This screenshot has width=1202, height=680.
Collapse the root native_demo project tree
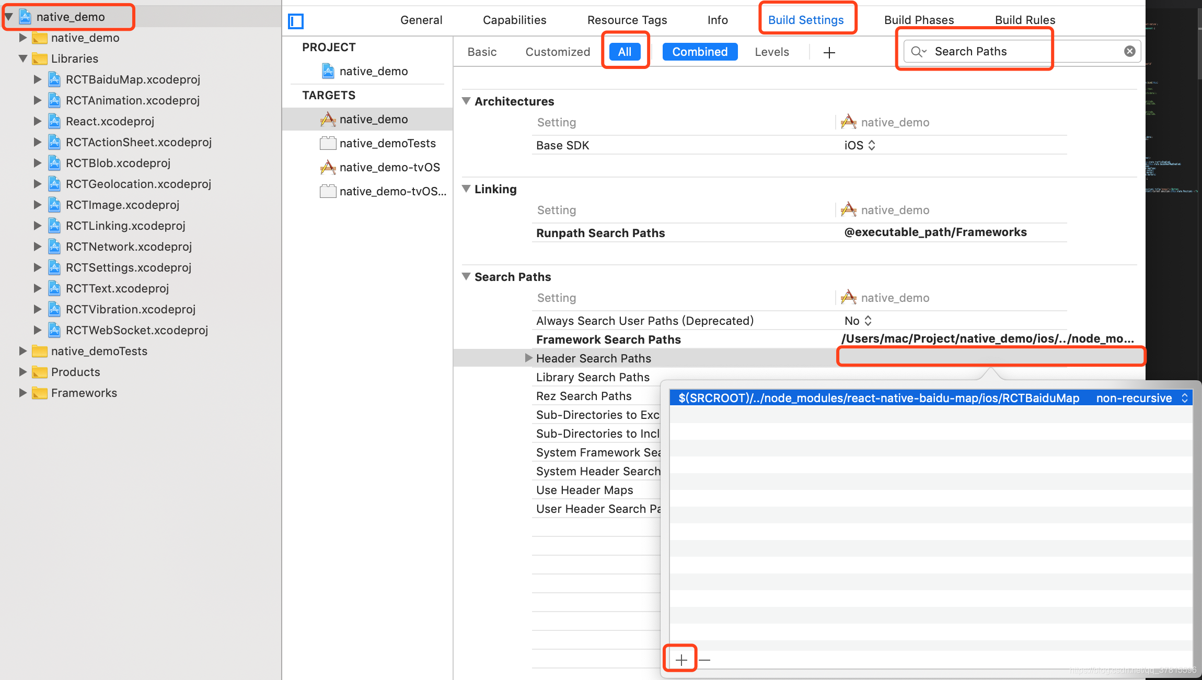[x=9, y=17]
